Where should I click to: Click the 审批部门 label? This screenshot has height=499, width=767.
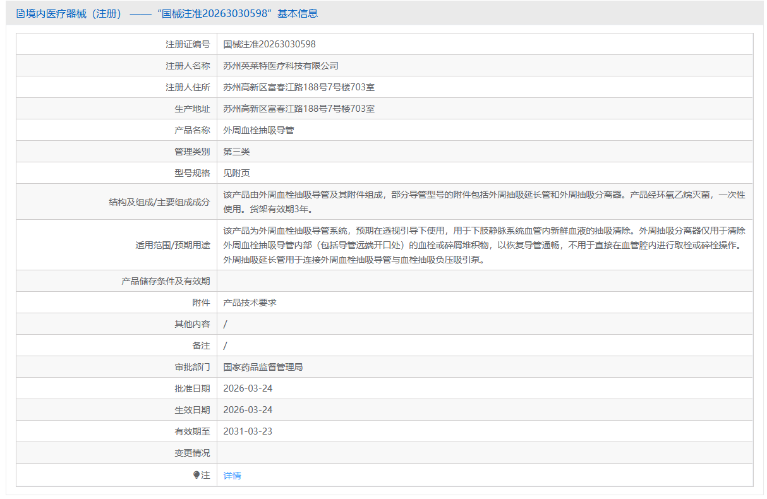(x=192, y=367)
